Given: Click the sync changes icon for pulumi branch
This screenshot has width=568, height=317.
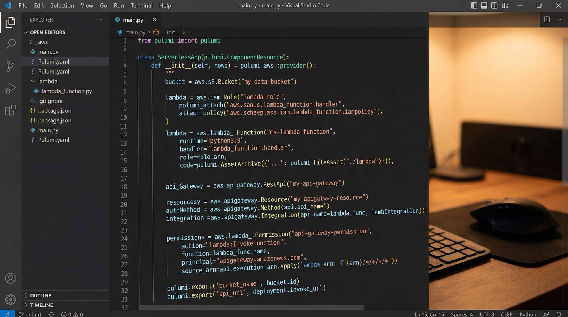Looking at the screenshot, I should pos(51,314).
